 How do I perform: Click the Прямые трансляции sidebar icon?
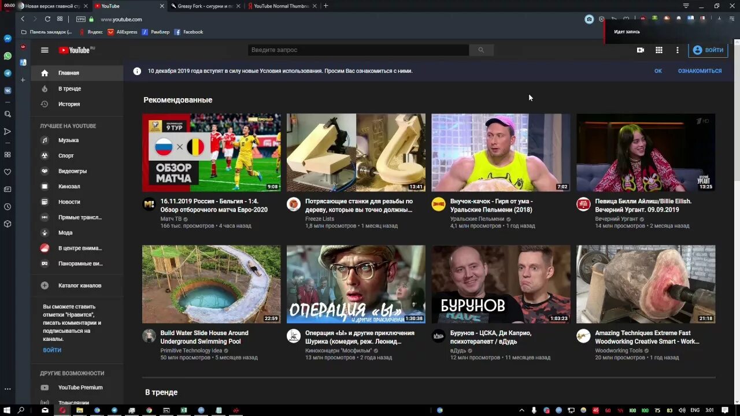(45, 217)
